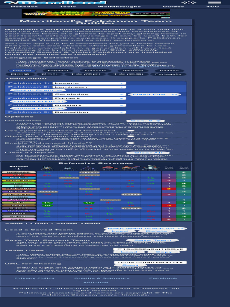Select the BUG type badge
230x307 pixels.
[19, 203]
